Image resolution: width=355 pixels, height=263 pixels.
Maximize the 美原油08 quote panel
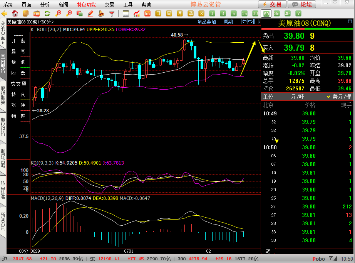pyautogui.click(x=350, y=22)
